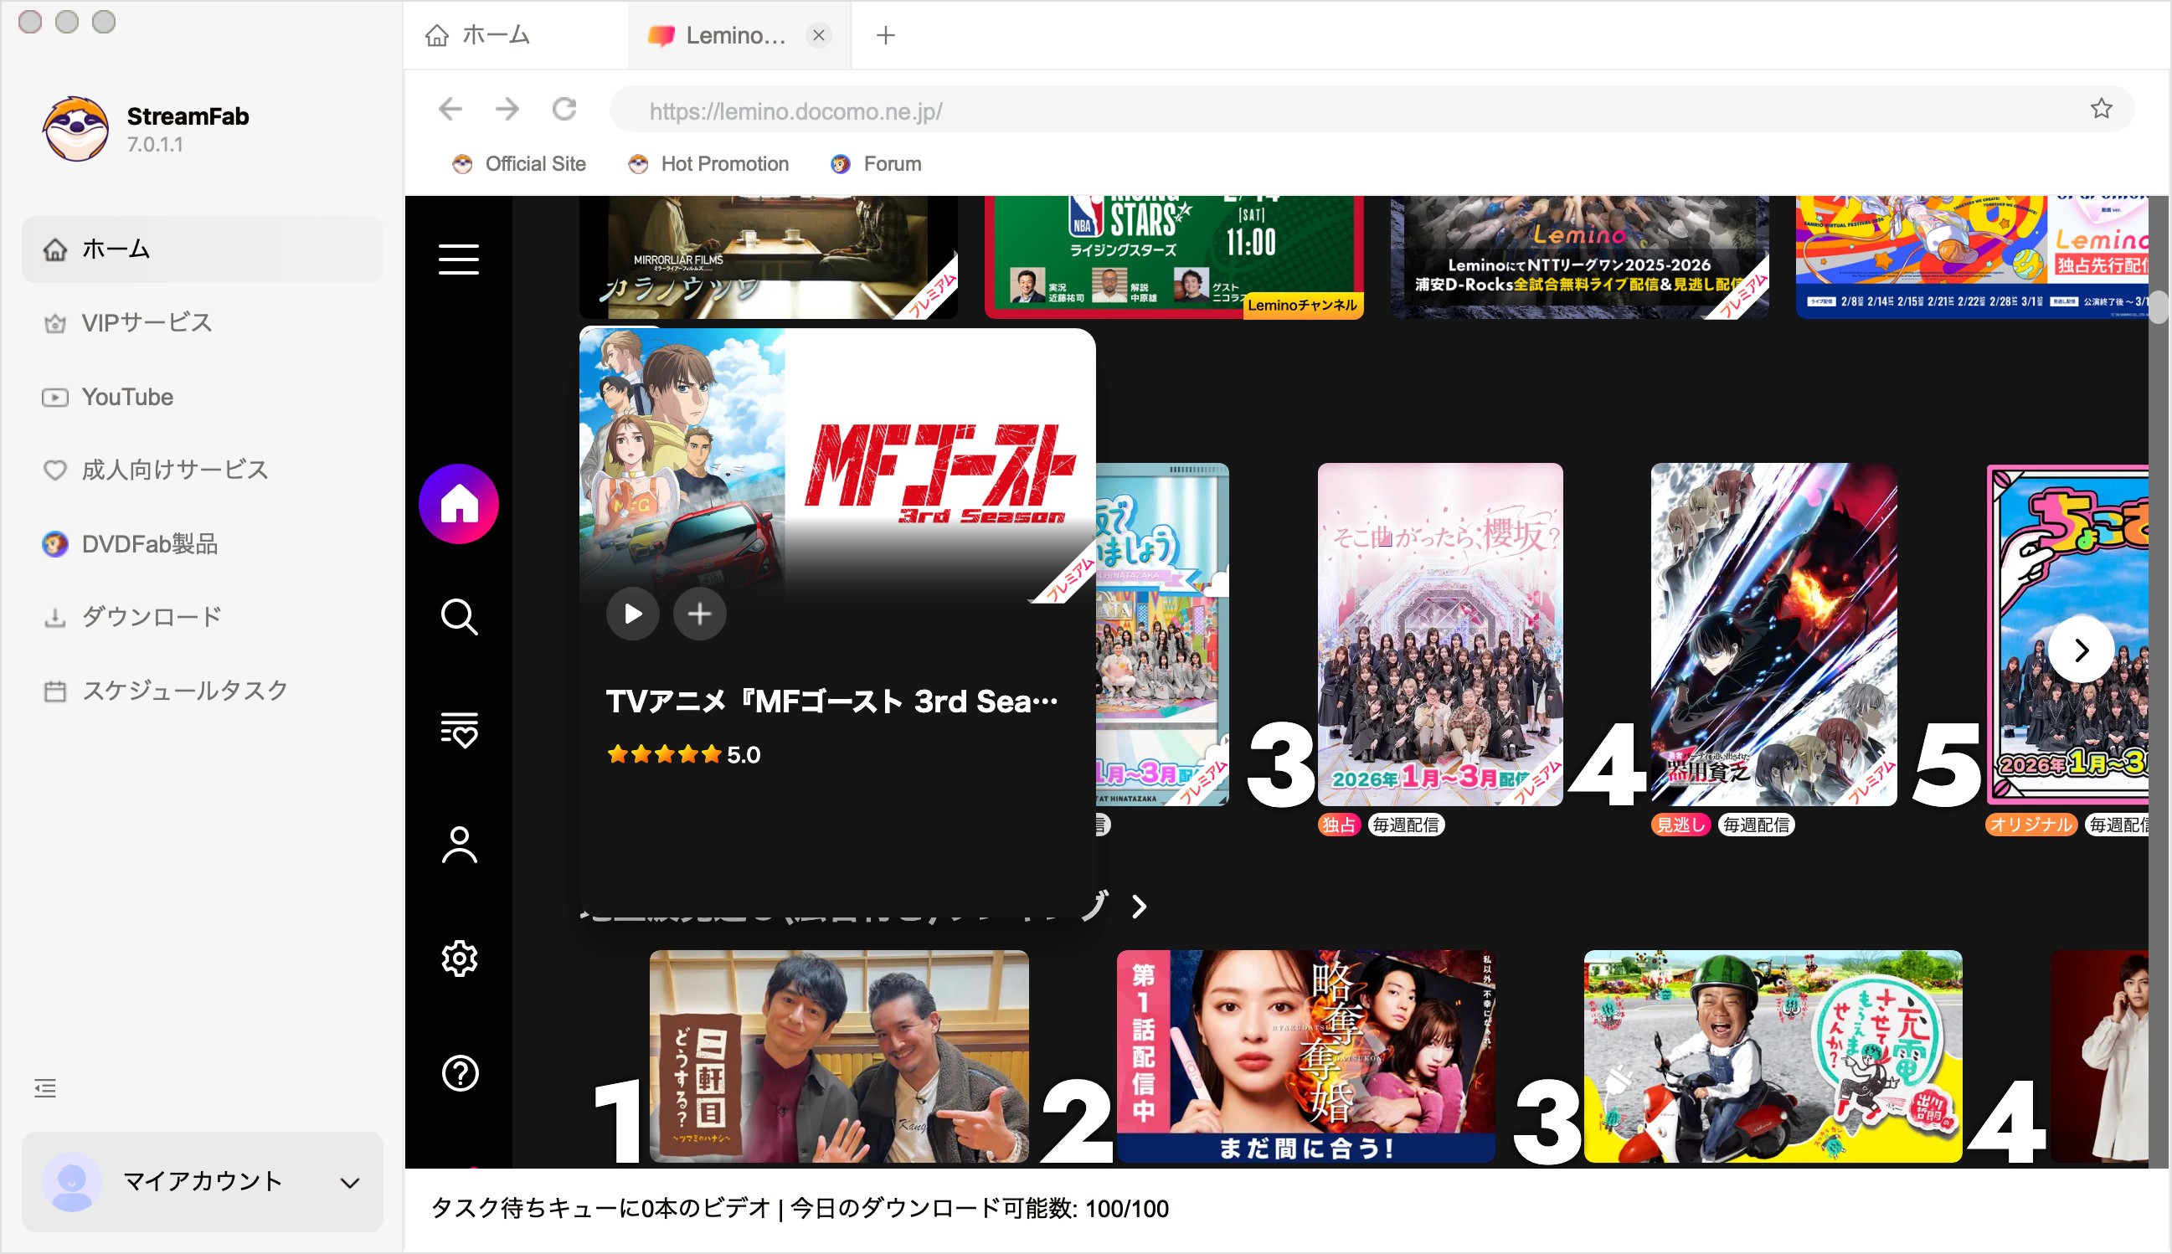Screen dimensions: 2172x1254
Task: Open the Lemino settings gear
Action: point(460,958)
